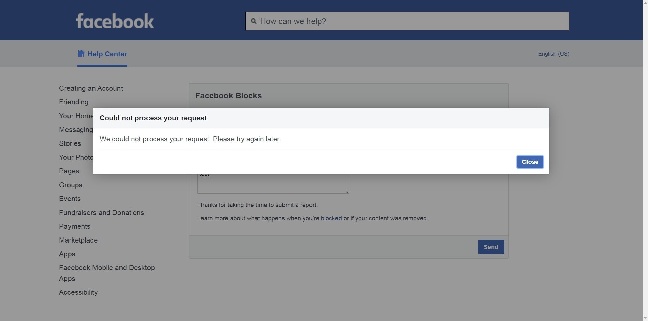Open Stories help topic
This screenshot has width=648, height=321.
[70, 143]
